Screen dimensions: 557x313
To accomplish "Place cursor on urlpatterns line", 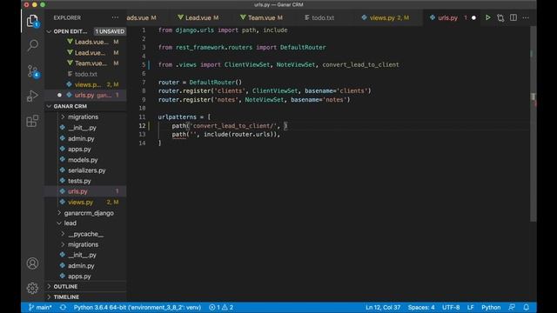I will coord(185,117).
